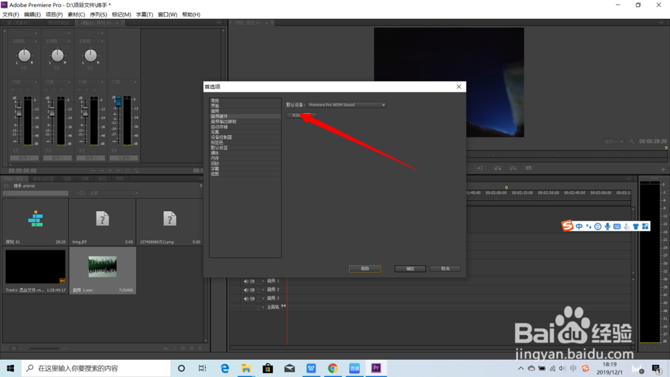
Task: Expand the 音频 1 timeline track
Action: (x=263, y=281)
